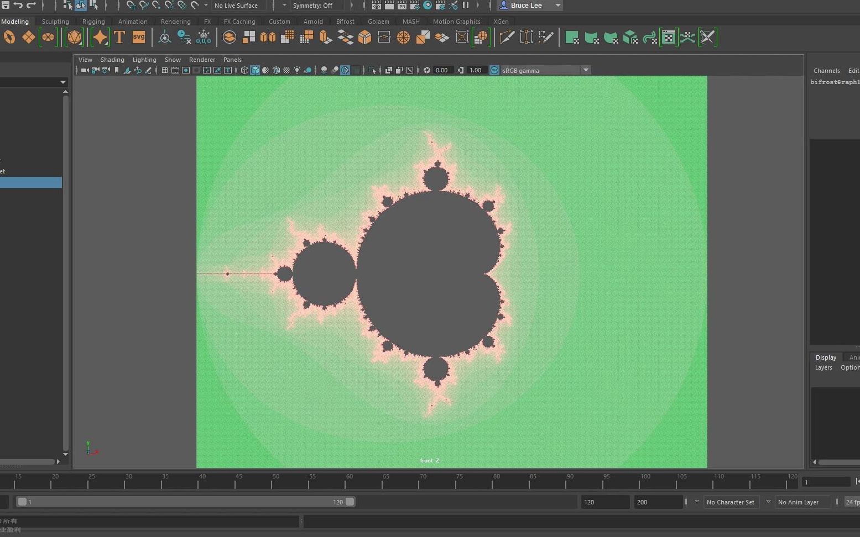The width and height of the screenshot is (860, 537).
Task: Click the super shape star shelf icon
Action: coord(100,37)
